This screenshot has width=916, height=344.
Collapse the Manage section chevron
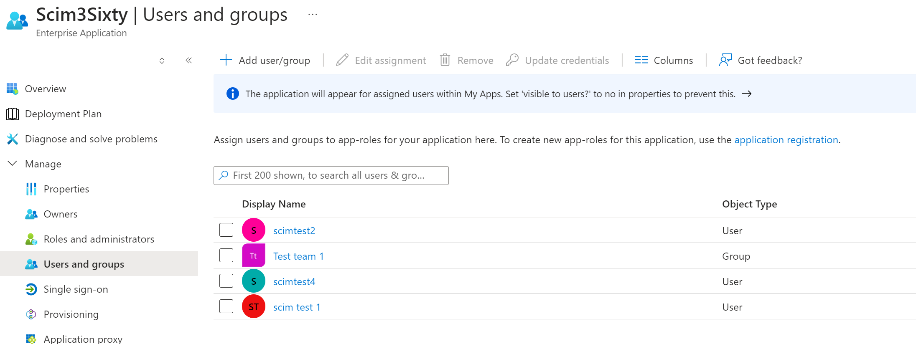[13, 164]
